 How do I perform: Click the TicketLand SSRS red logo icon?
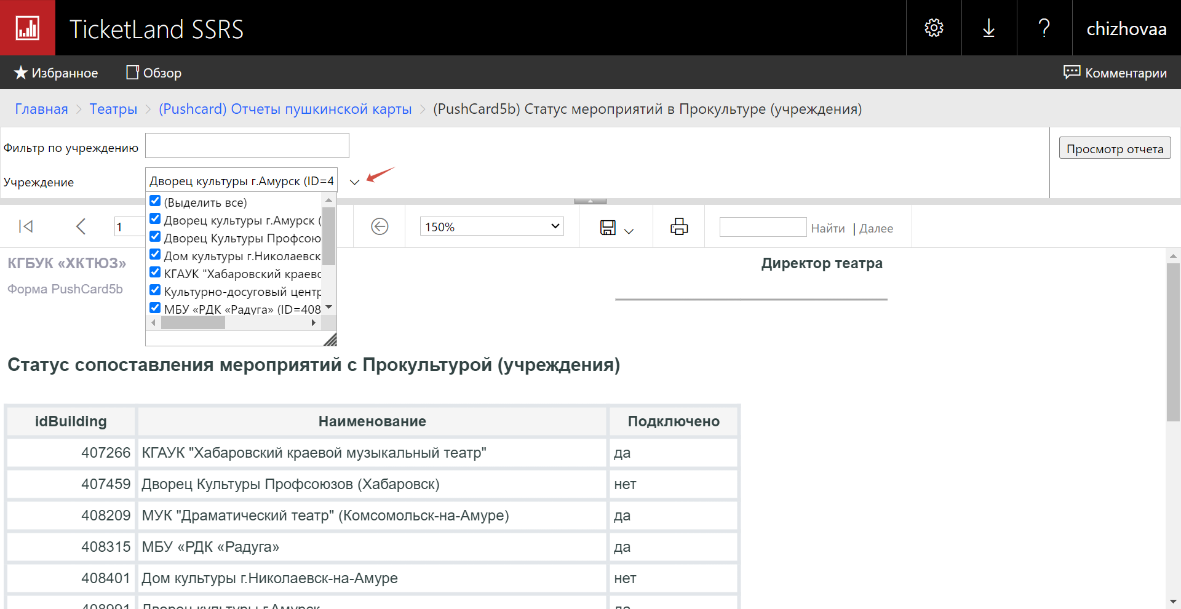pyautogui.click(x=28, y=28)
